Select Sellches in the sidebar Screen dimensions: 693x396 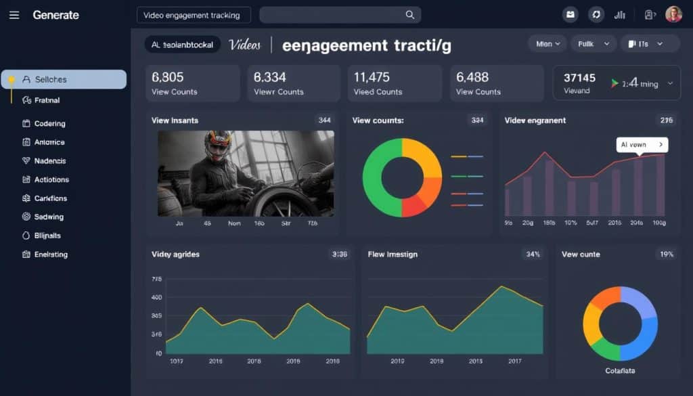coord(64,80)
